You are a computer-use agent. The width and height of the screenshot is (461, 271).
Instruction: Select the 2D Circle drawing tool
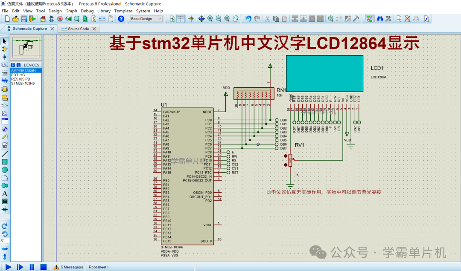point(5,170)
